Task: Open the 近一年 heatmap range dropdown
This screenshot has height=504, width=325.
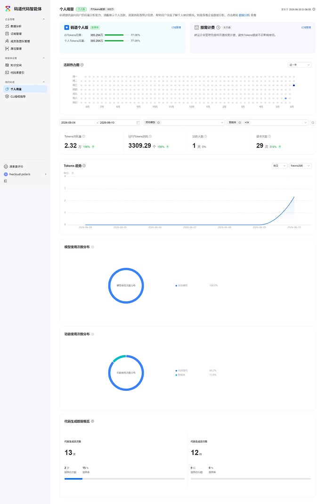Action: pyautogui.click(x=299, y=65)
